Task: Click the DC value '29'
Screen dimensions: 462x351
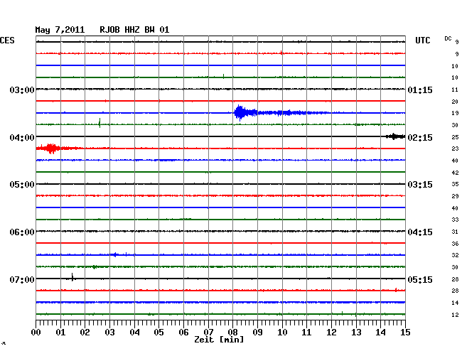Action: coord(455,196)
